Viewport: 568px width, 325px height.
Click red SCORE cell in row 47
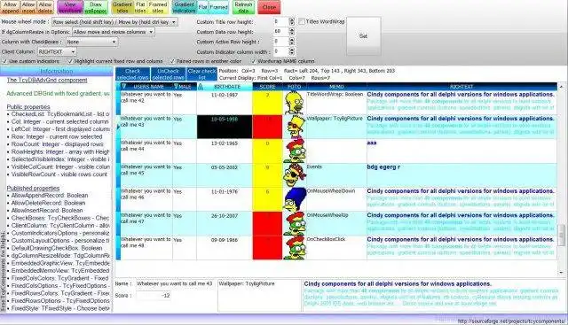[x=267, y=223]
